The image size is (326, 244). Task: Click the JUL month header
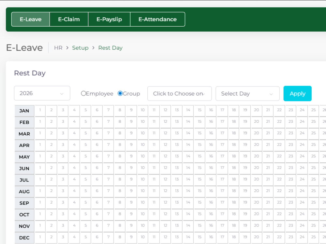[24, 180]
